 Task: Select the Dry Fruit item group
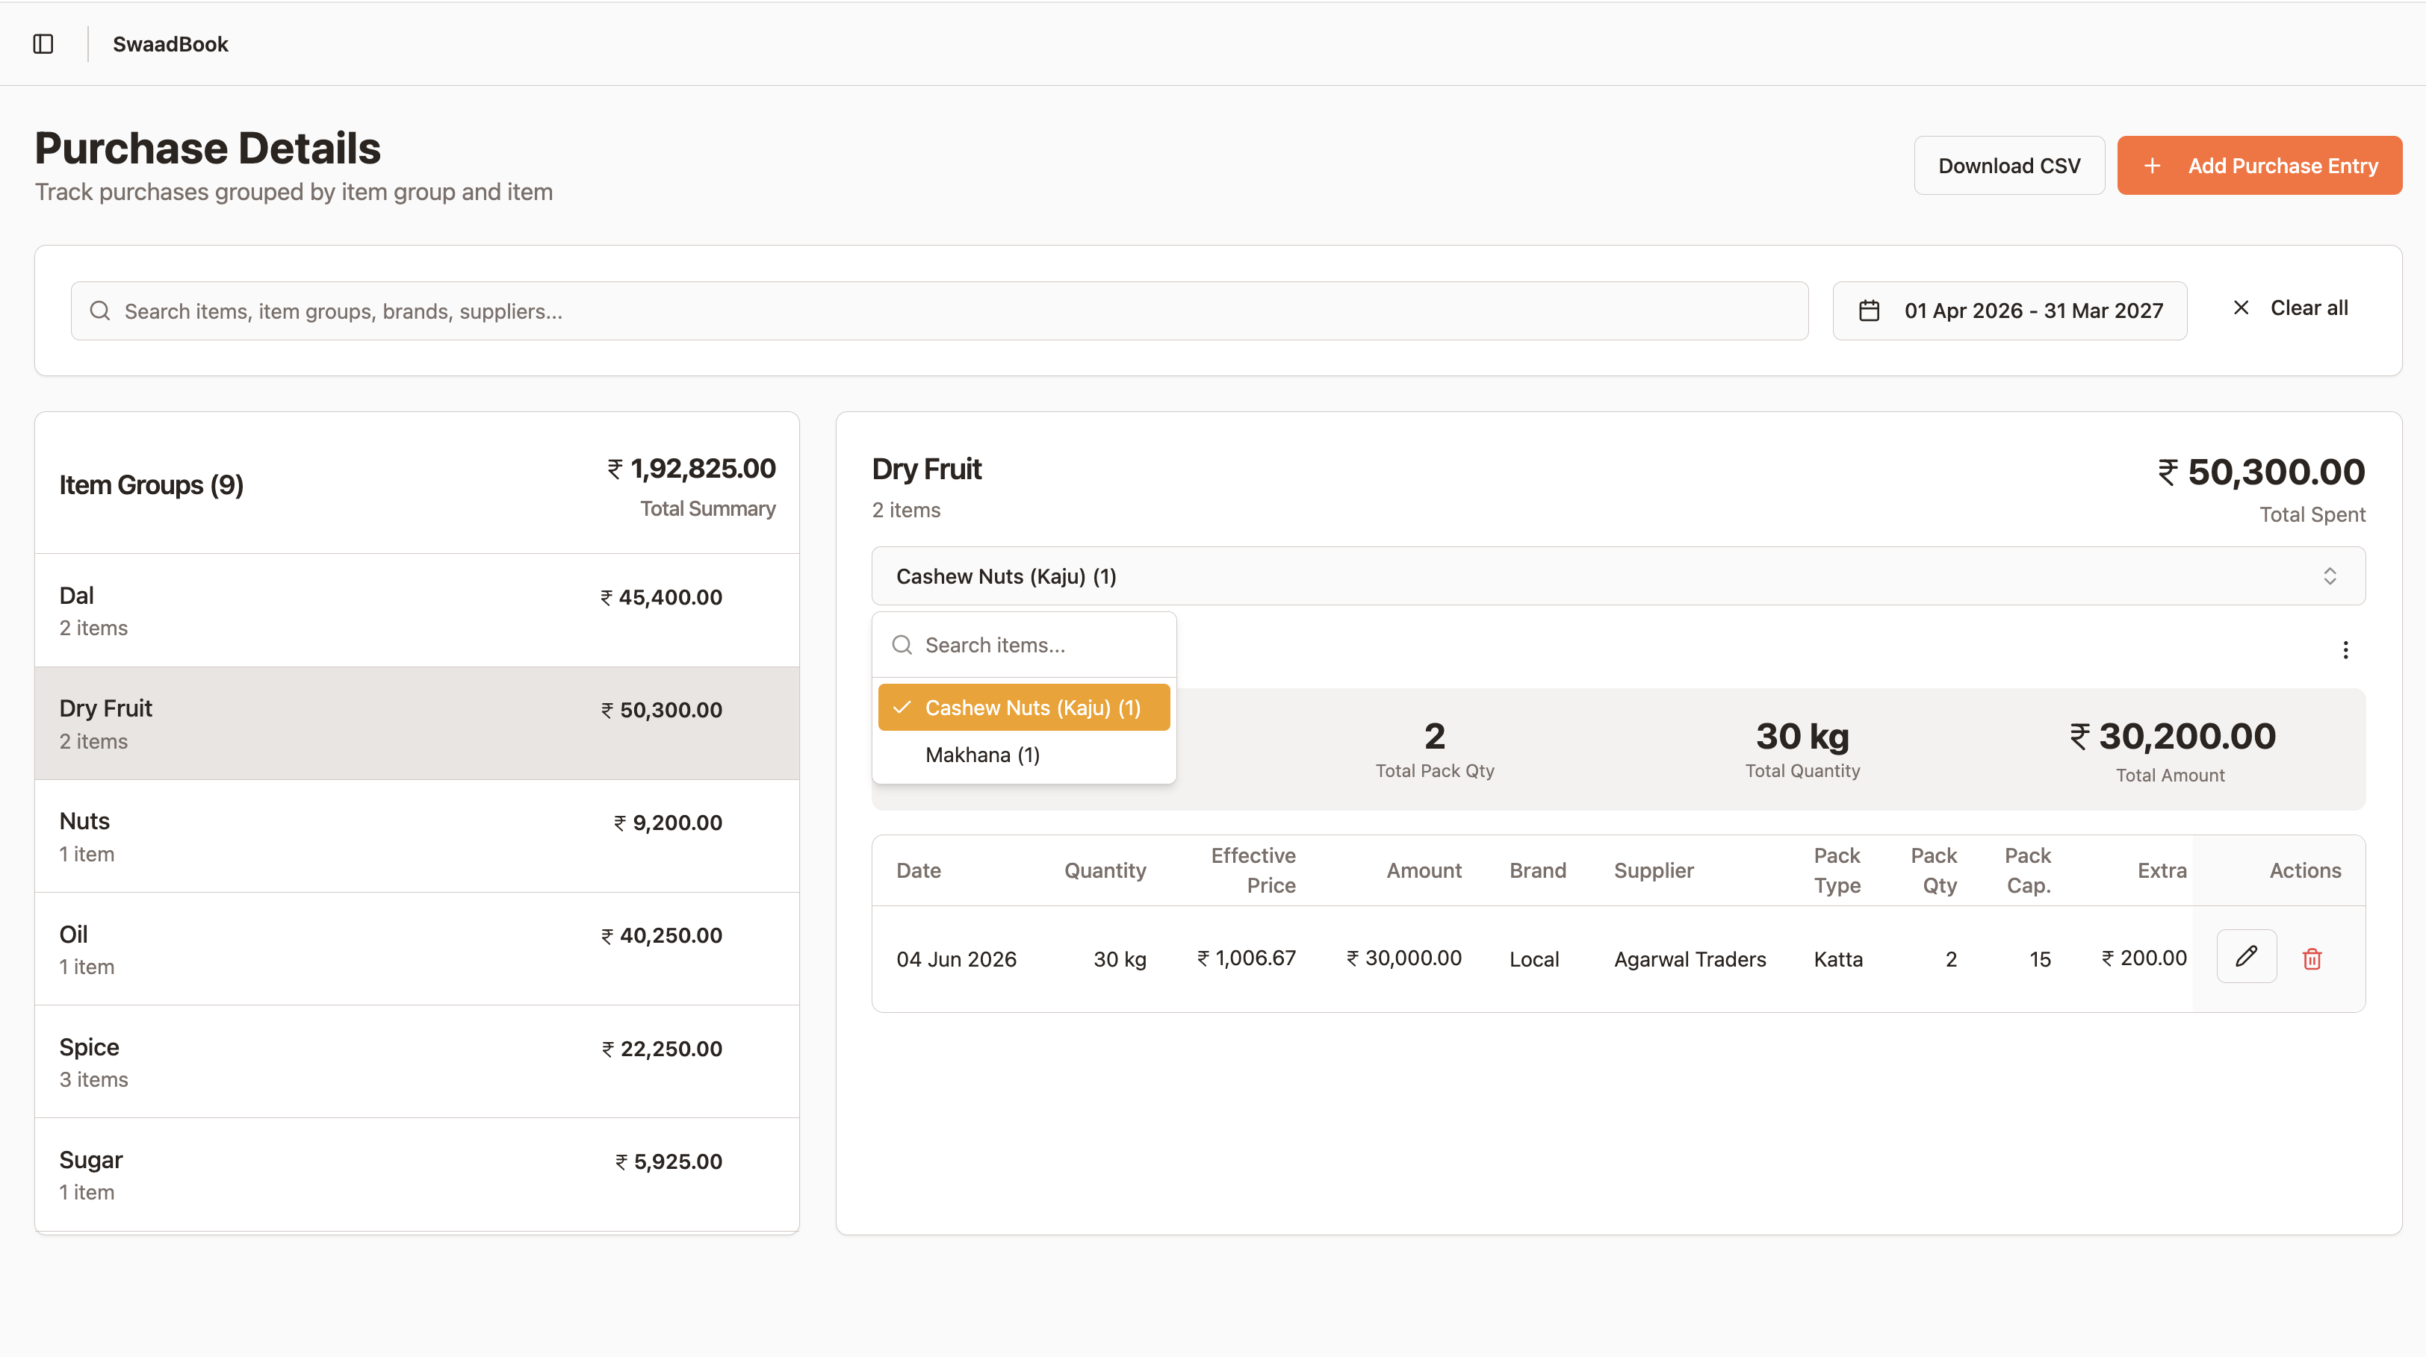tap(418, 724)
